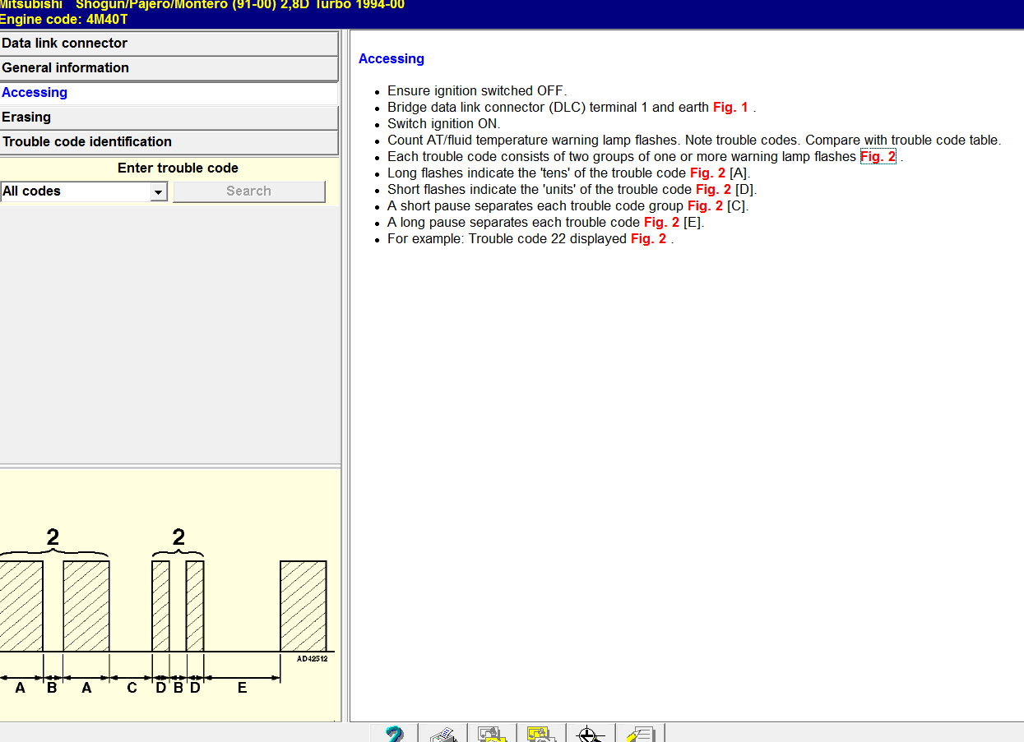Open Fig. 2 link in 'Short flashes' line
Screen dimensions: 1024x742
(713, 189)
